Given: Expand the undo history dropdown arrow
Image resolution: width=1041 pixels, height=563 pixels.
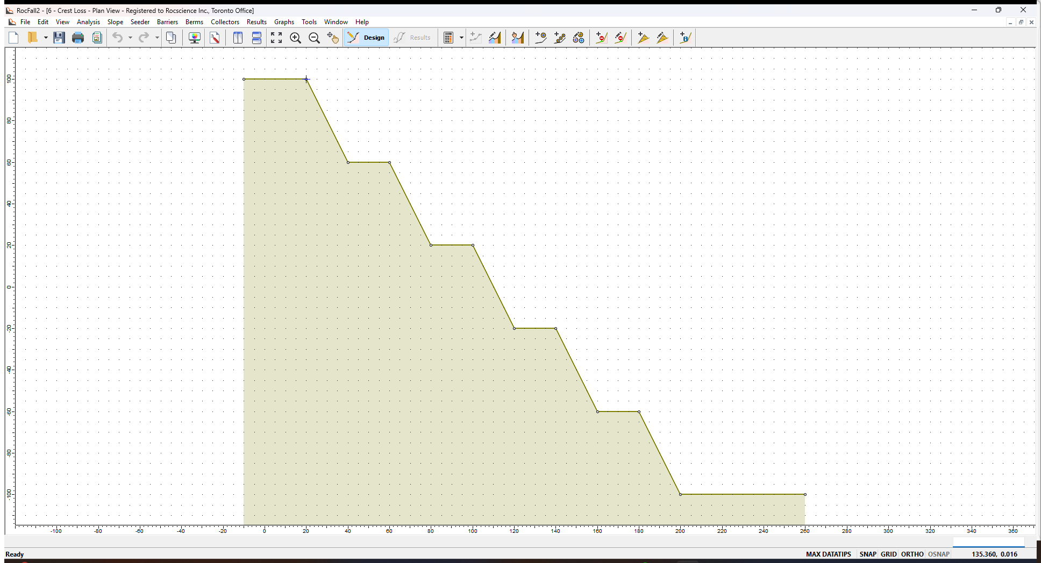Looking at the screenshot, I should coord(130,38).
